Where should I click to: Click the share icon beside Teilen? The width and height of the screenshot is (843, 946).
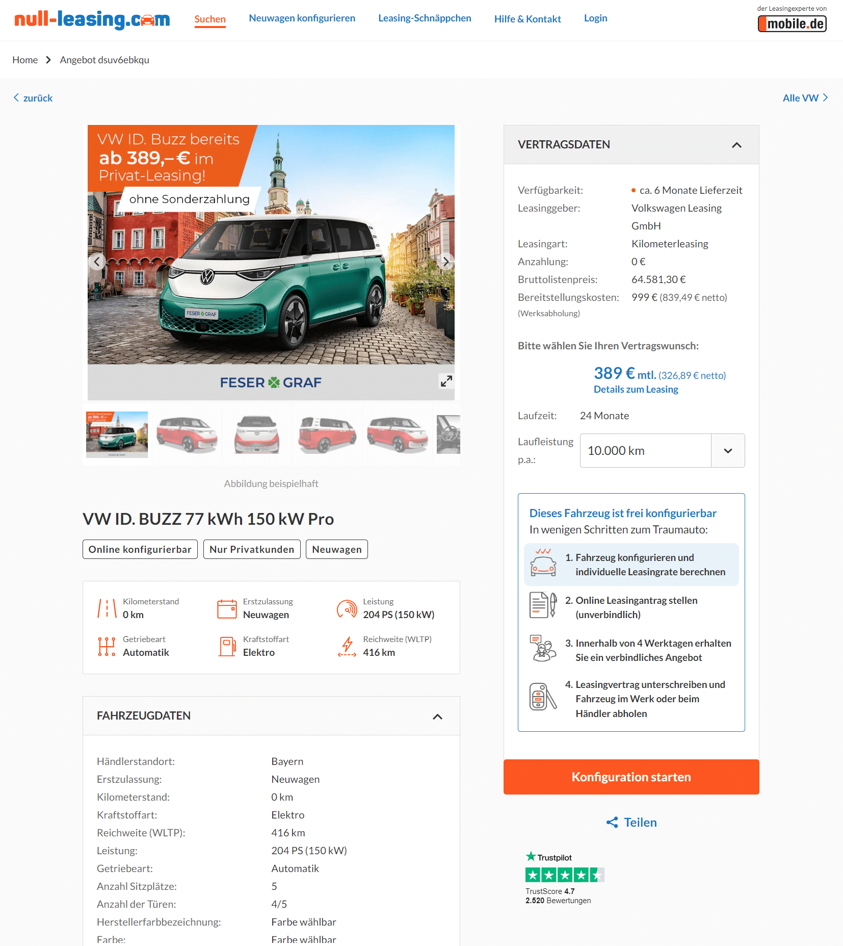pyautogui.click(x=612, y=822)
